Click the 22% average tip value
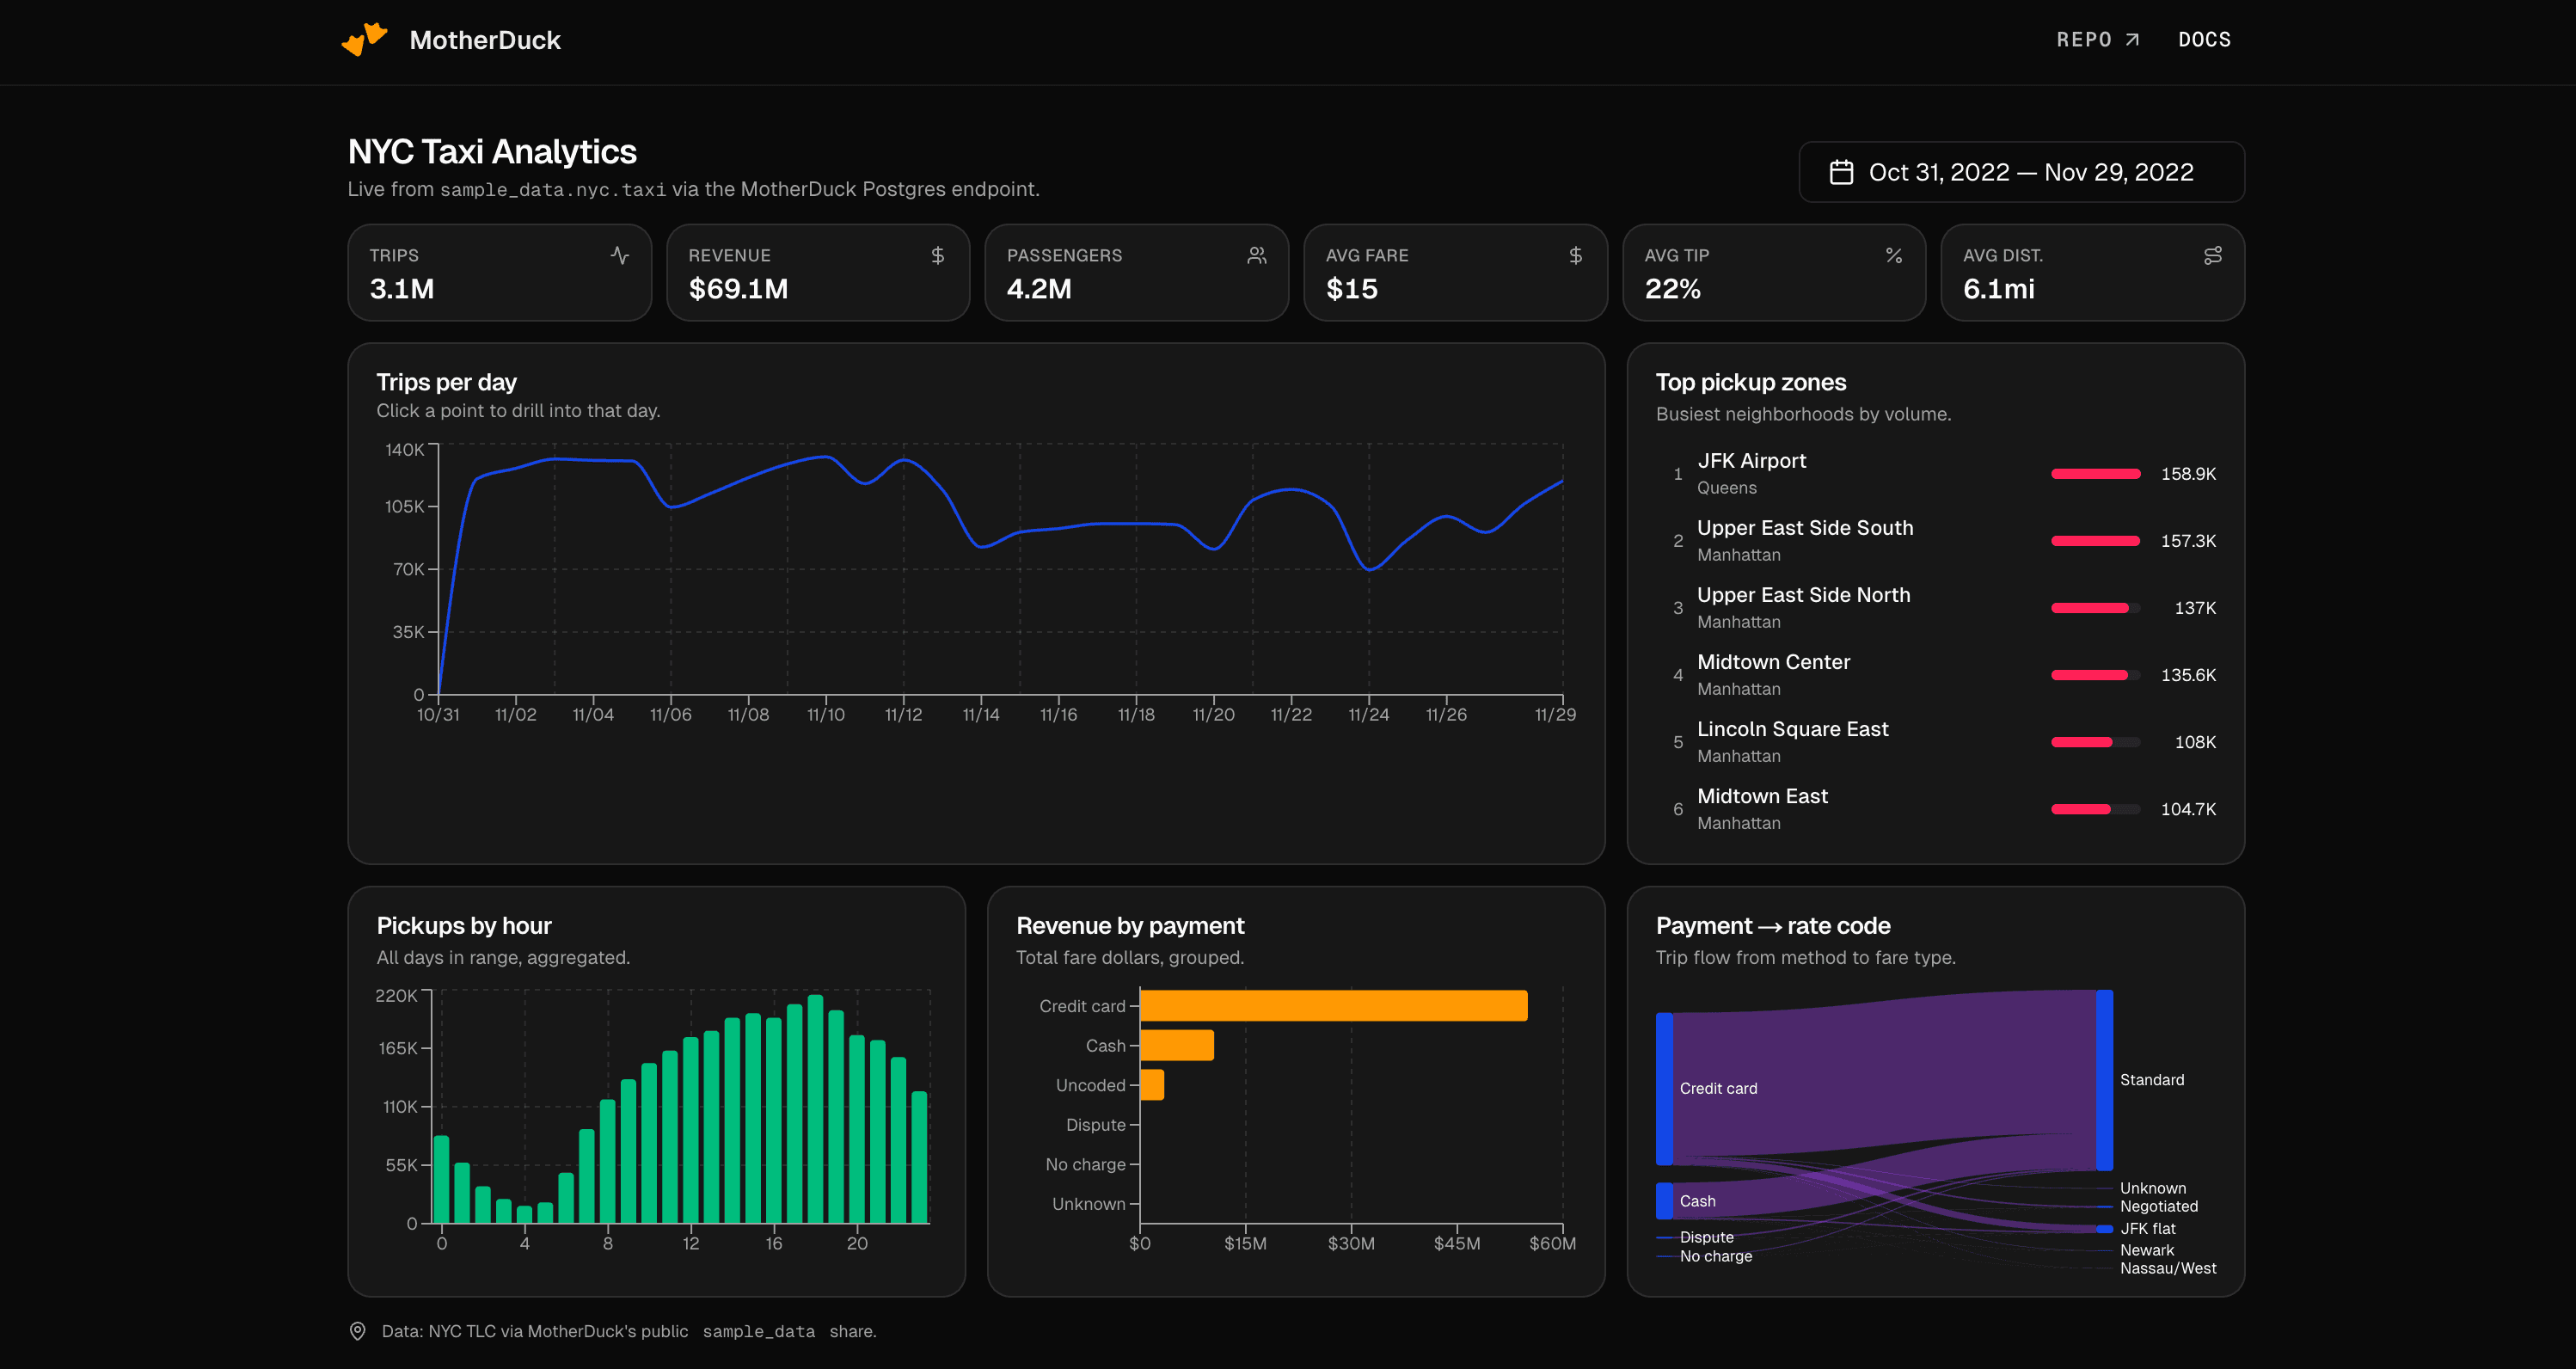 coord(1672,289)
